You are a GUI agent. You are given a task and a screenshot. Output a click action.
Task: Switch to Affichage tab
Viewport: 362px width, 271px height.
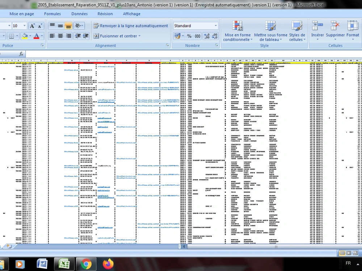click(132, 14)
